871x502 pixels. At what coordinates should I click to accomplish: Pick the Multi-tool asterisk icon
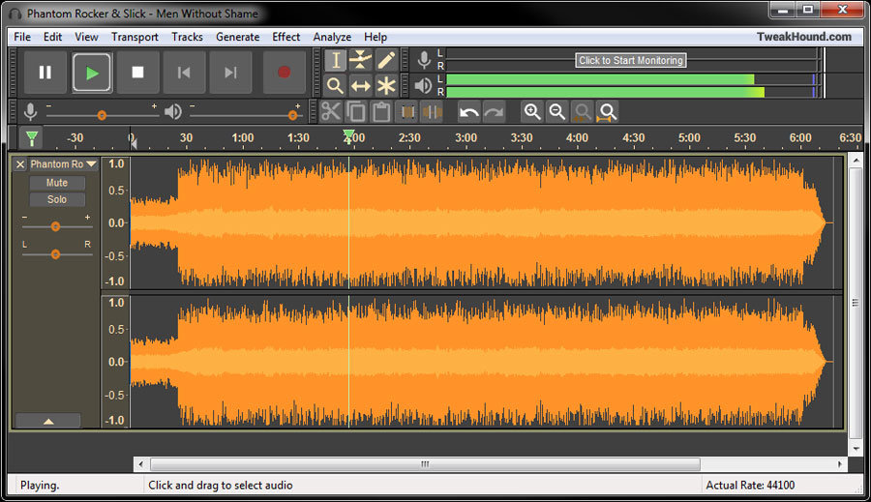coord(386,85)
